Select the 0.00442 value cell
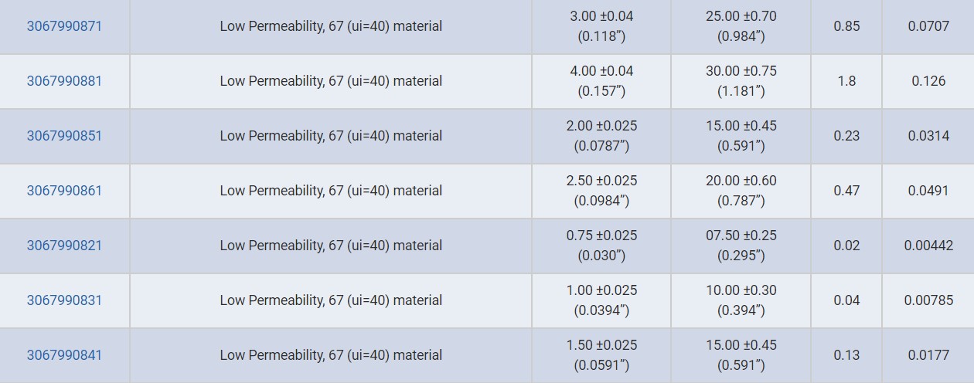The image size is (974, 383). pos(928,246)
